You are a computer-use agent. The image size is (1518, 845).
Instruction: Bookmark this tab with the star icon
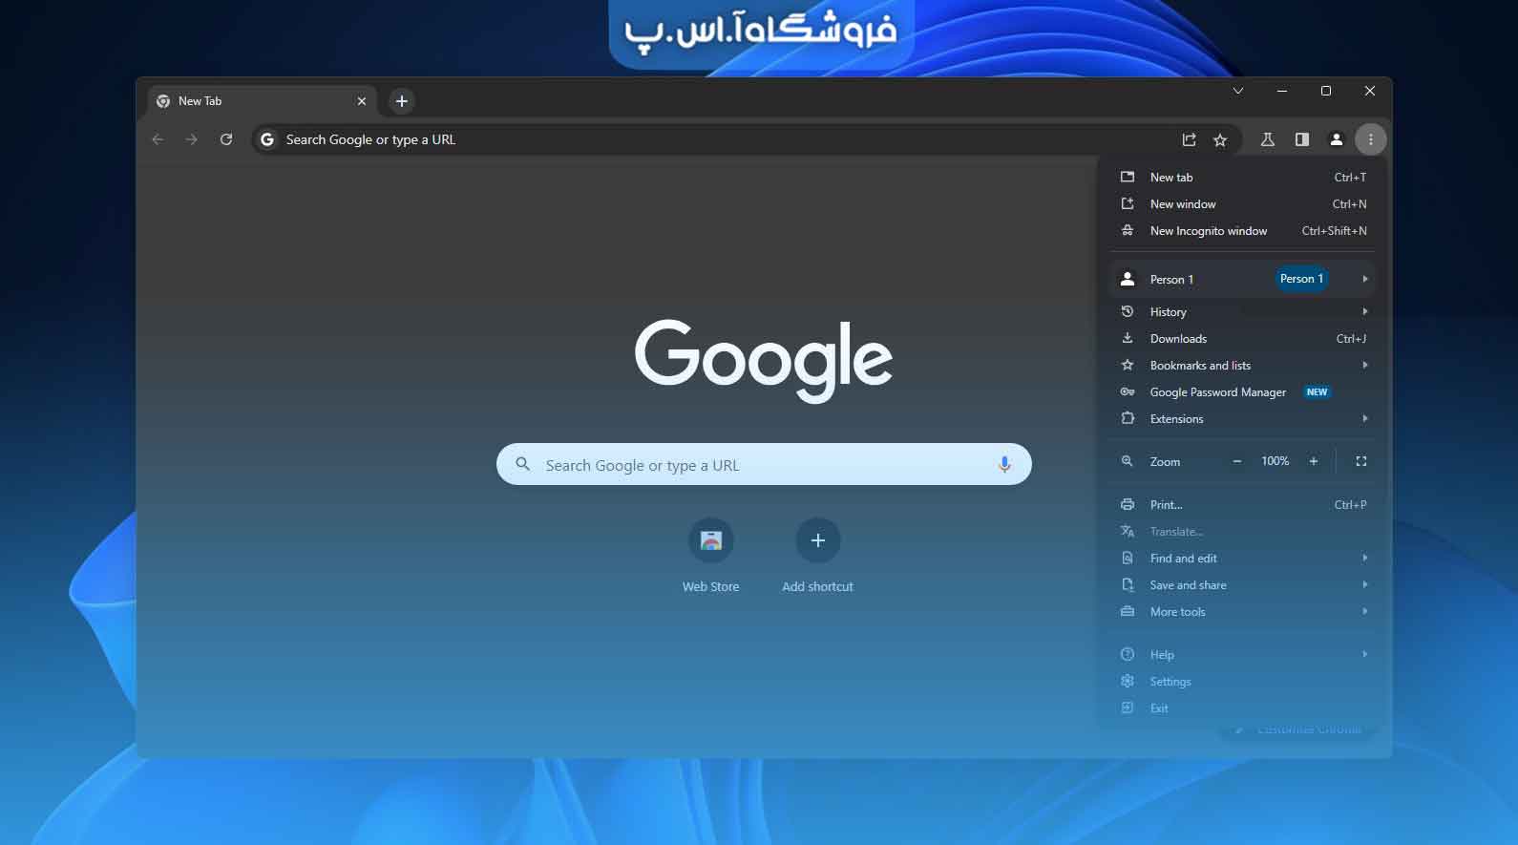1219,139
